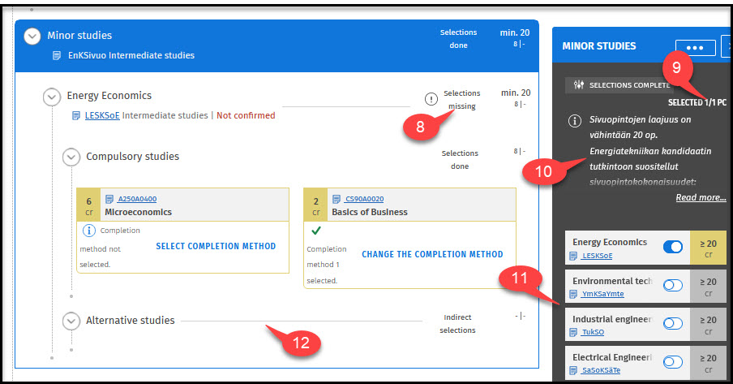Image resolution: width=733 pixels, height=384 pixels.
Task: Click the info icon in Minor Studies panel
Action: (x=574, y=122)
